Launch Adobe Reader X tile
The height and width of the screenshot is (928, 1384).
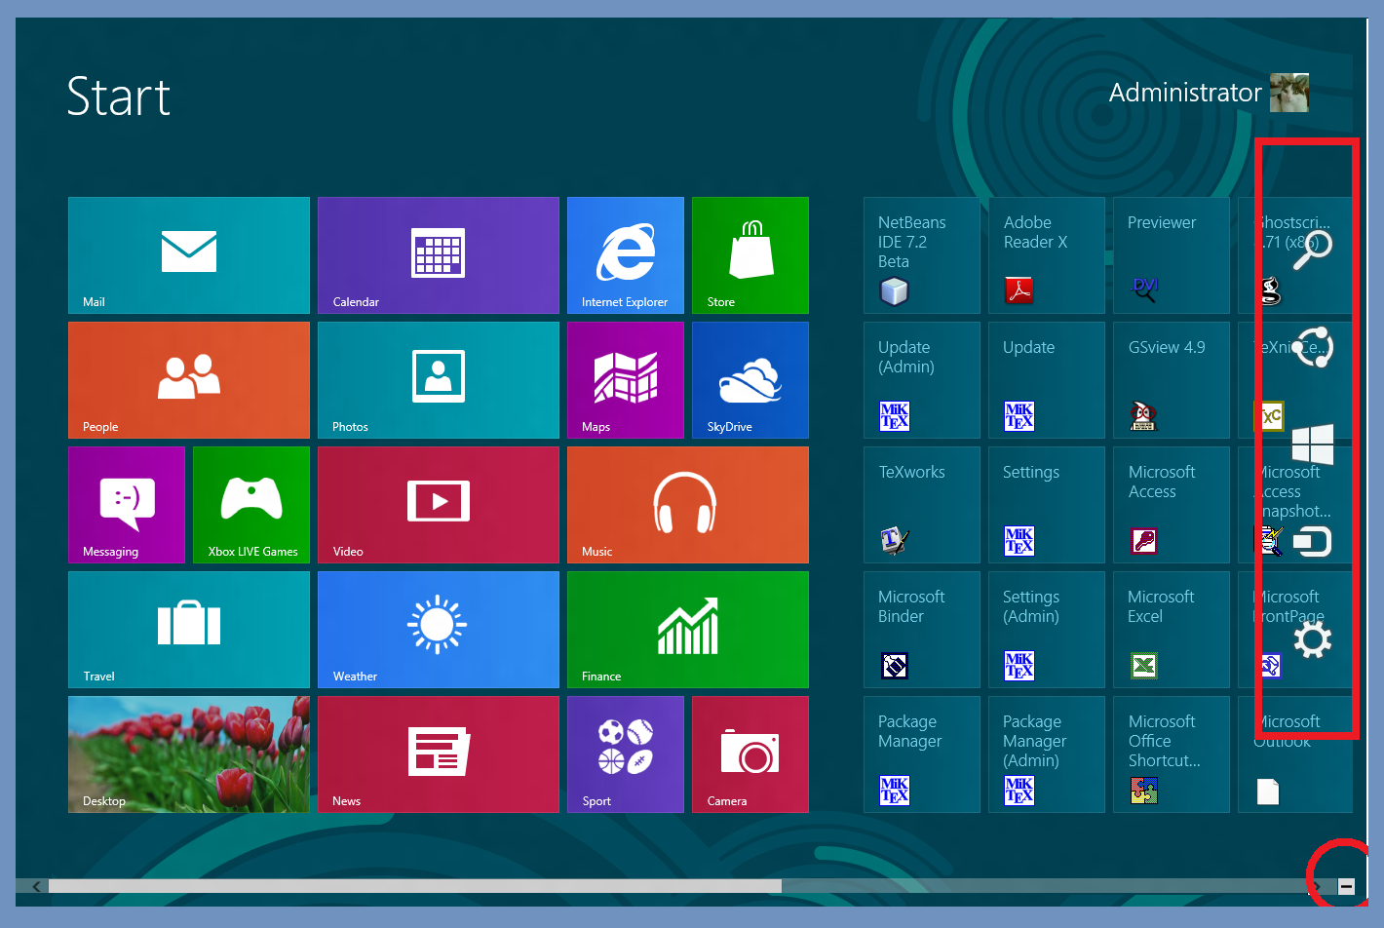(1047, 255)
